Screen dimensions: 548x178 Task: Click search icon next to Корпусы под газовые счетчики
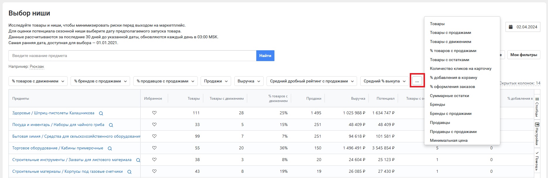[x=129, y=172]
